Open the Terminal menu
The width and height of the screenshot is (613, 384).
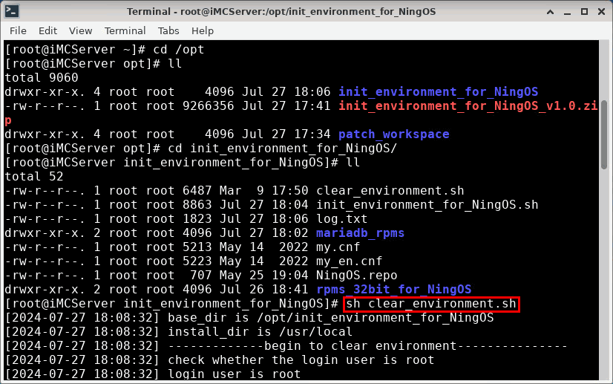click(125, 30)
